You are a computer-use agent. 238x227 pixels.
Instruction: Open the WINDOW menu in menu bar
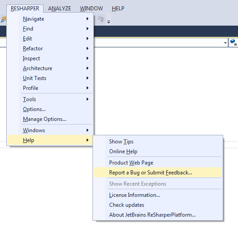click(x=91, y=9)
